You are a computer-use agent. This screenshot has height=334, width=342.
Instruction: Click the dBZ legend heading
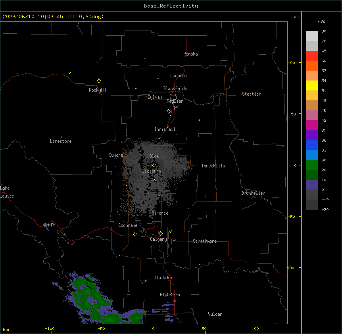pyautogui.click(x=321, y=21)
